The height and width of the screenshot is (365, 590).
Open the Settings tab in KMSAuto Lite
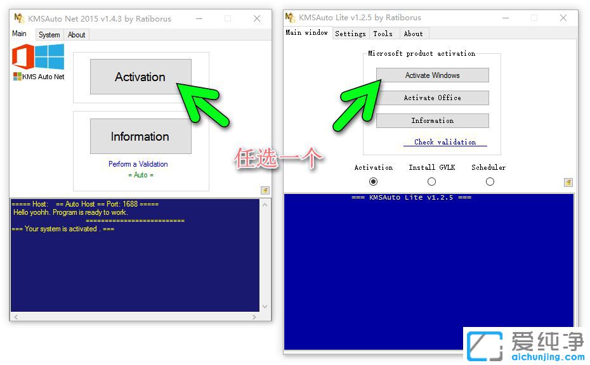coord(350,34)
